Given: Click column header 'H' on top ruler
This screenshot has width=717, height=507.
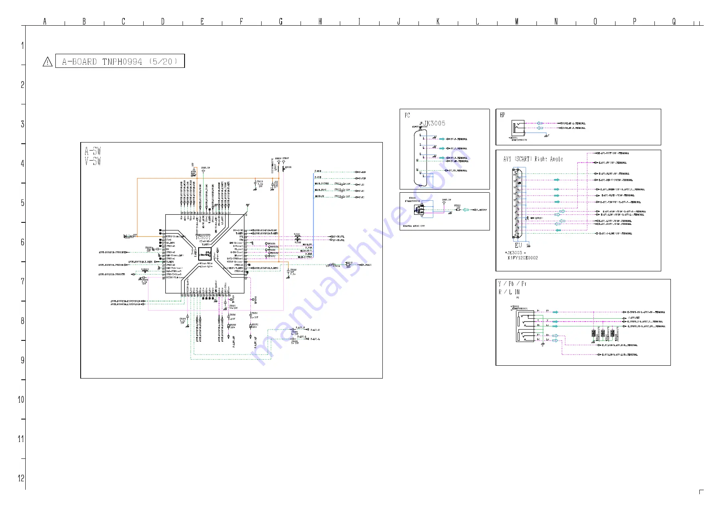Looking at the screenshot, I should (x=320, y=21).
